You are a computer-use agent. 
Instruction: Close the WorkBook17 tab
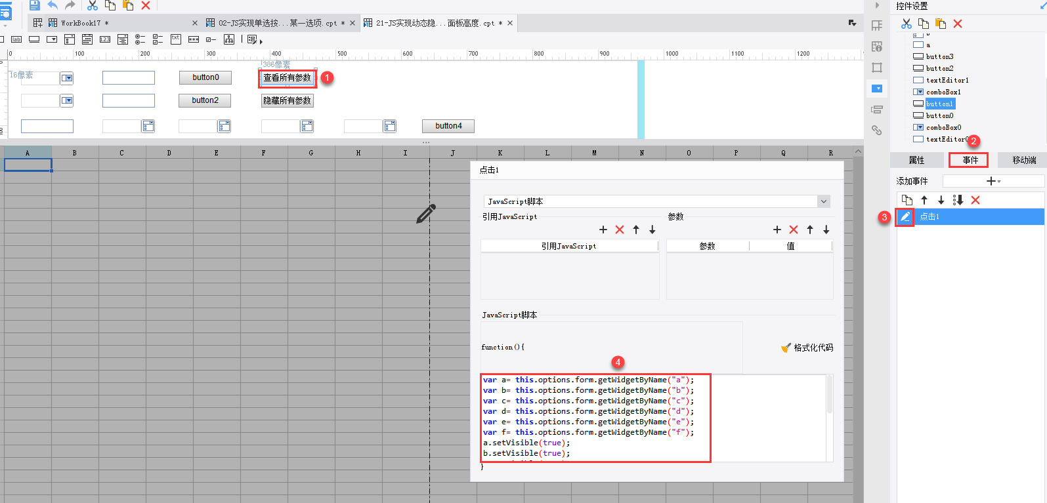click(195, 23)
